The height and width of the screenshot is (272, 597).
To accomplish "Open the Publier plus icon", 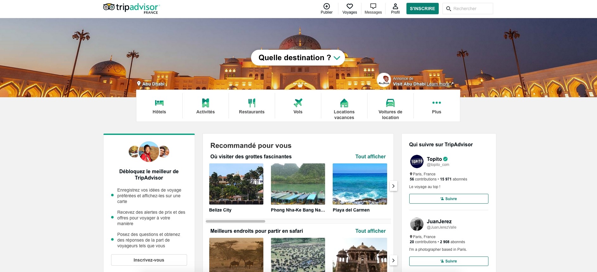I will click(x=326, y=6).
